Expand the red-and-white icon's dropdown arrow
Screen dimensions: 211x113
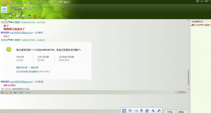click(x=30, y=93)
